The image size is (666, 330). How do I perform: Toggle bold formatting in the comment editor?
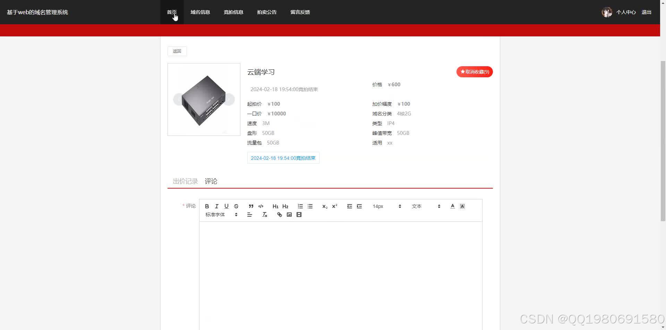coord(207,206)
